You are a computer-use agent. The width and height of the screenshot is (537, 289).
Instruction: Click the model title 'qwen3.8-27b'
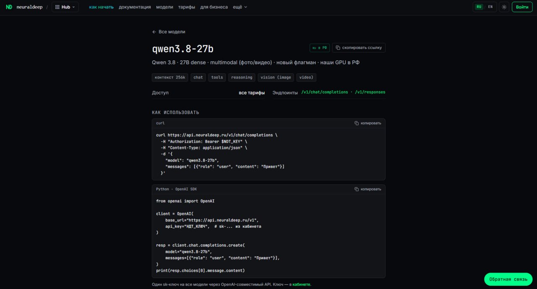tap(182, 49)
